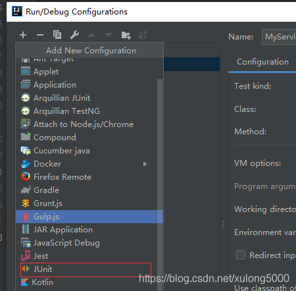Click the Jest boot icon
This screenshot has height=291, width=296.
[26, 255]
